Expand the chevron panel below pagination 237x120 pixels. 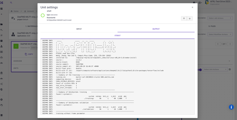tap(229, 61)
